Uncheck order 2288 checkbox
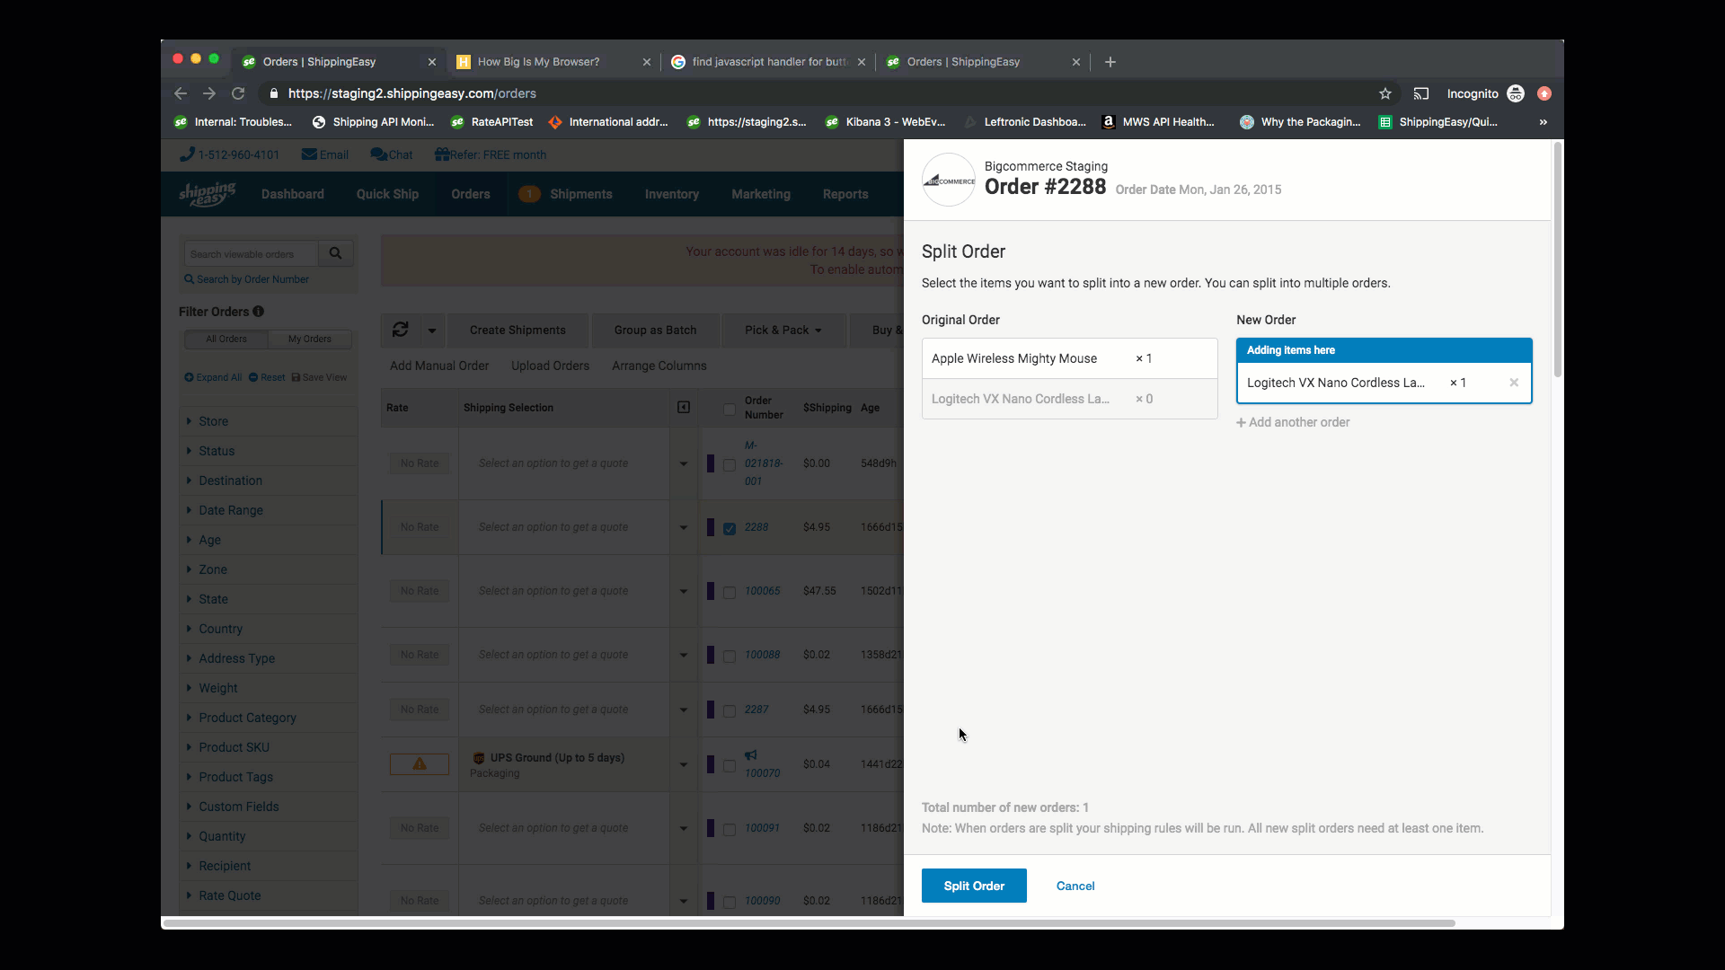The height and width of the screenshot is (970, 1725). pyautogui.click(x=730, y=529)
